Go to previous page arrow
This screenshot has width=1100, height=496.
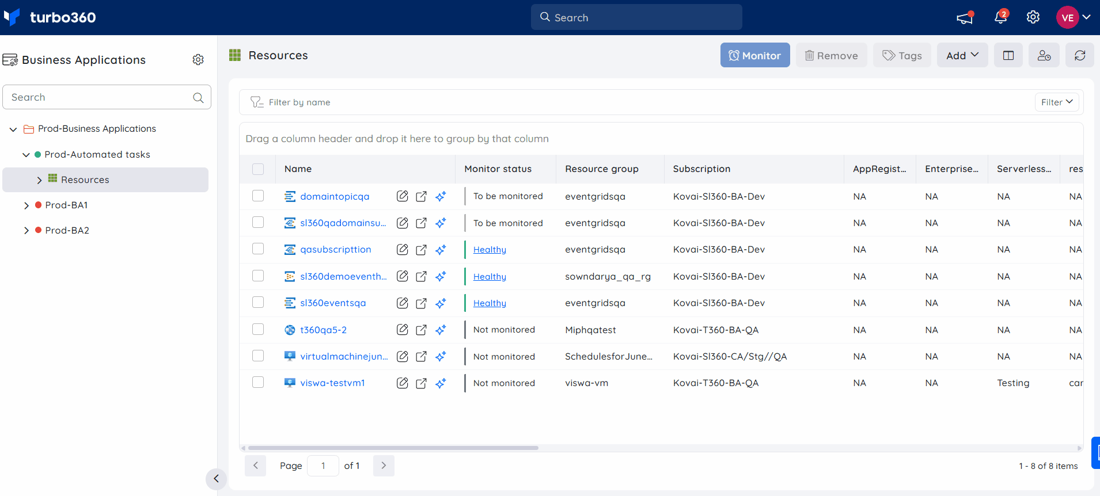[x=255, y=466]
